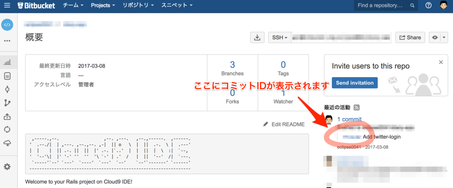Switch the SSH protocol dropdown

pyautogui.click(x=280, y=38)
